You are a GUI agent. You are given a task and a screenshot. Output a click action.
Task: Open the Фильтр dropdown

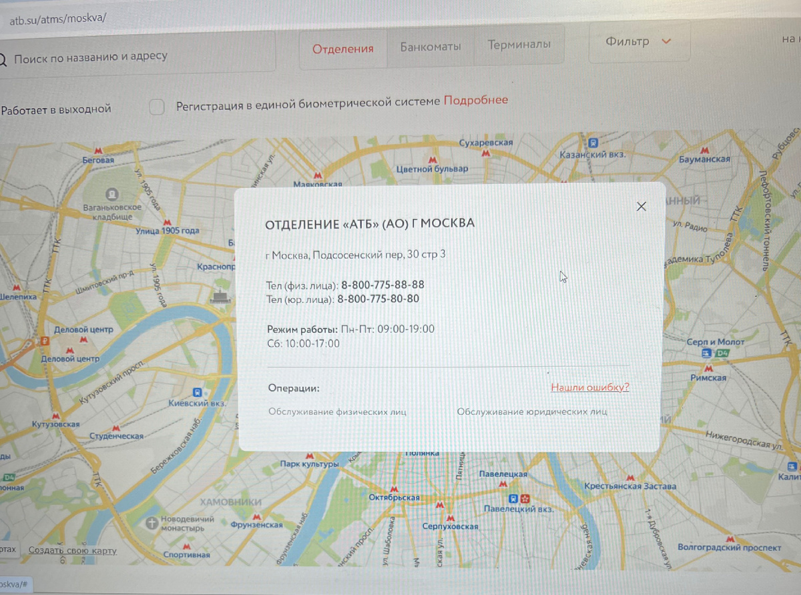click(639, 41)
